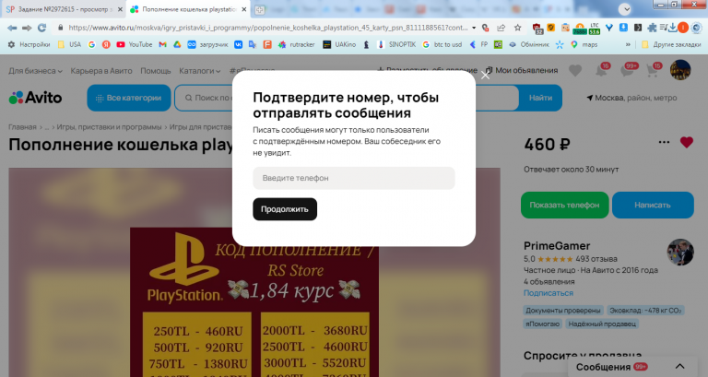708x377 pixels.
Task: Open the LTC price extension icon
Action: coord(595,29)
